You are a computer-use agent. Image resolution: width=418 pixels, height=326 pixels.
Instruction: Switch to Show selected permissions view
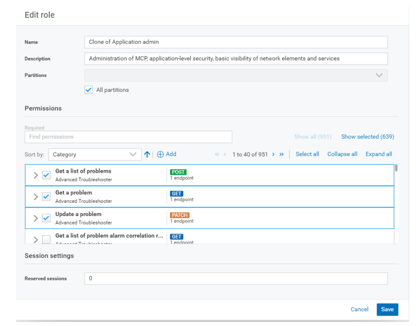click(x=367, y=137)
